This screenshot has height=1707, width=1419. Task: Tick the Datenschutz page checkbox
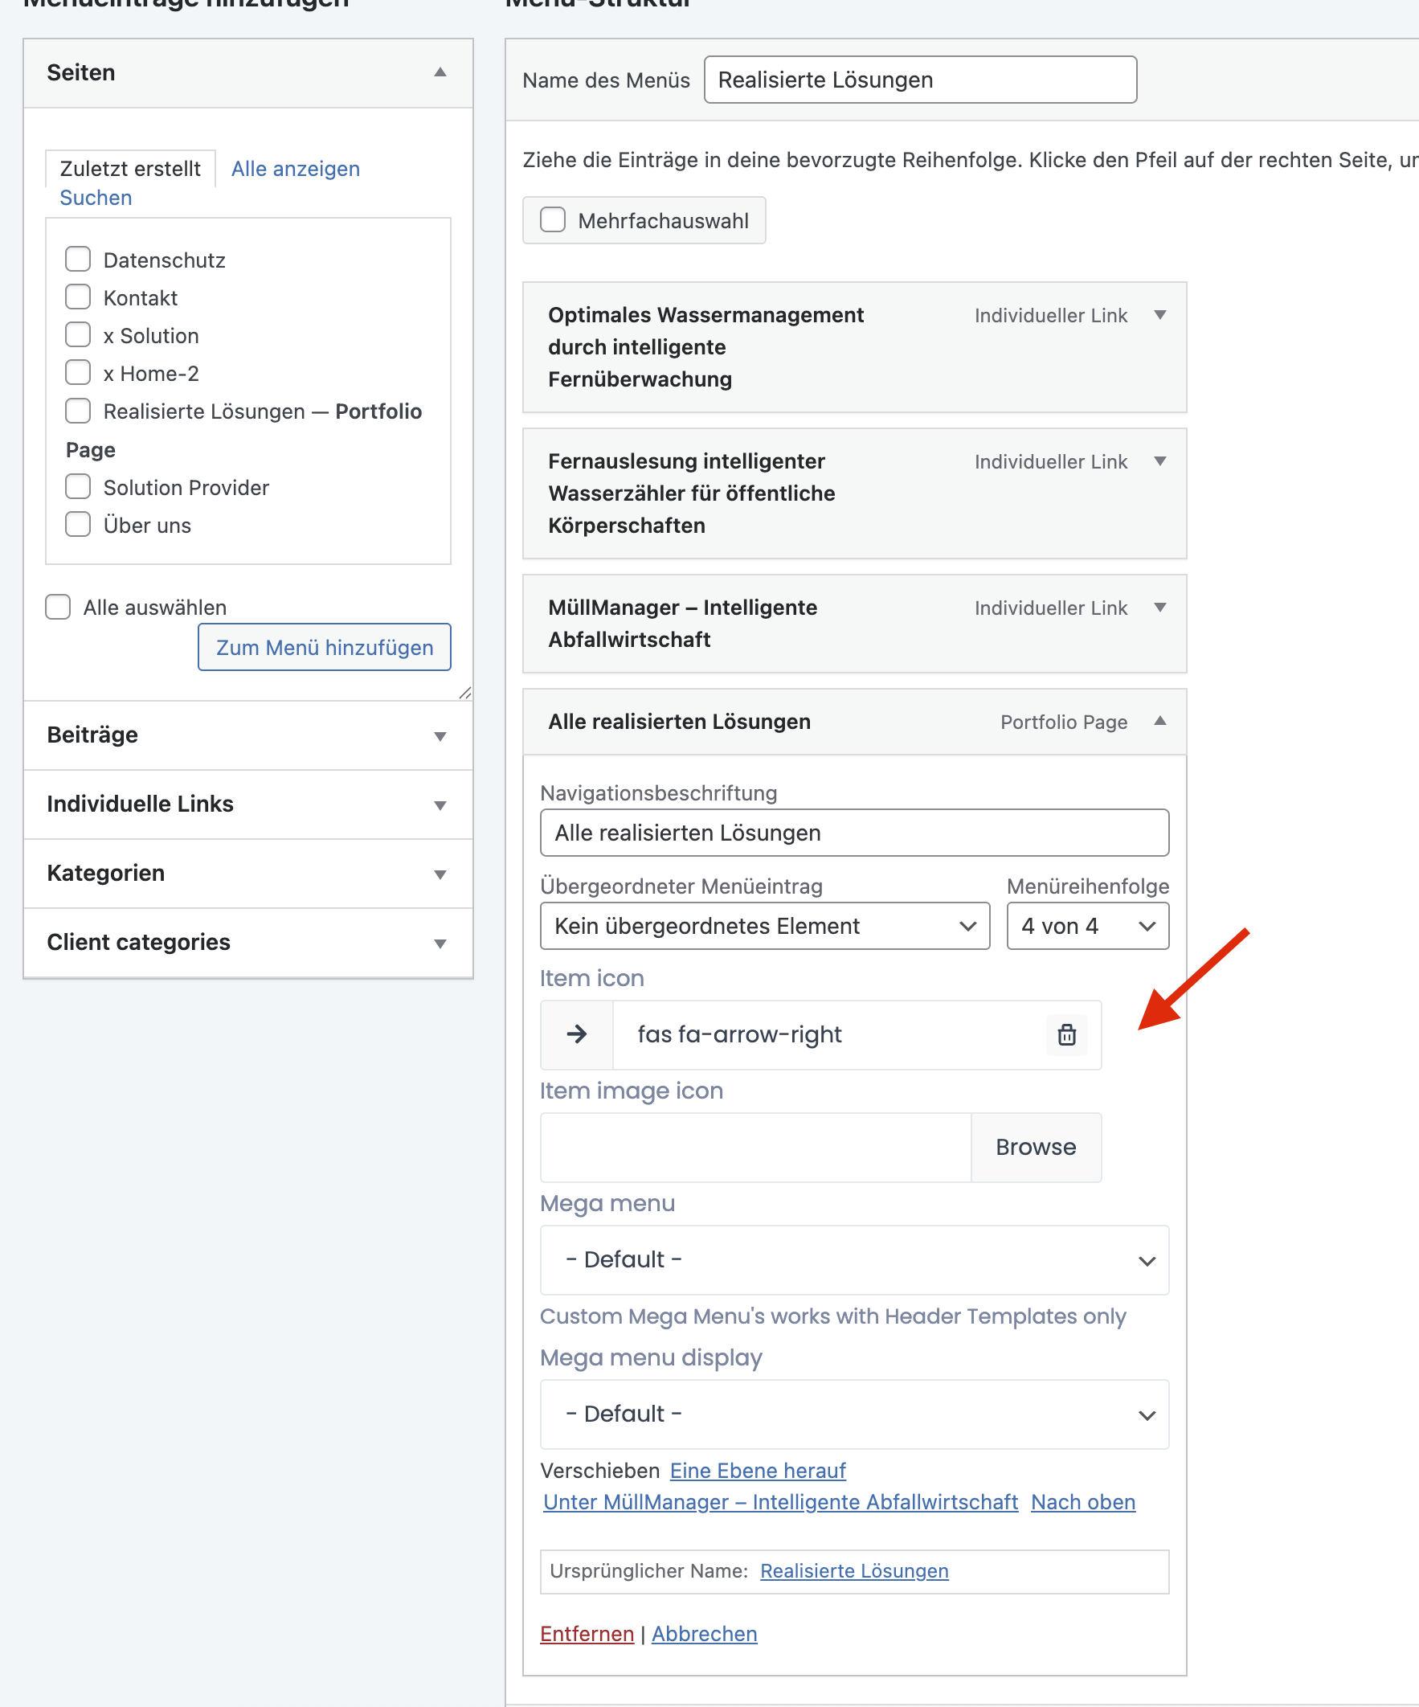[x=78, y=260]
